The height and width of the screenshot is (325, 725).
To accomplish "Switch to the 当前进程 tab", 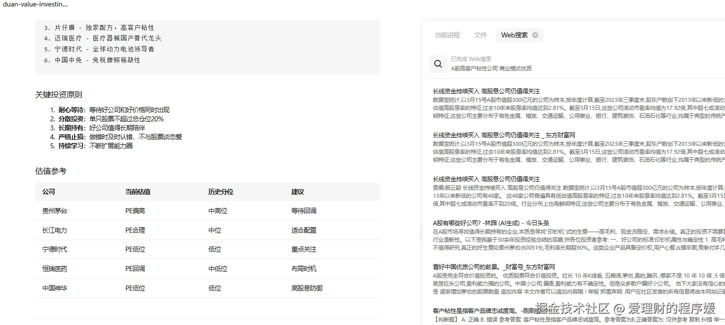I will pos(447,35).
